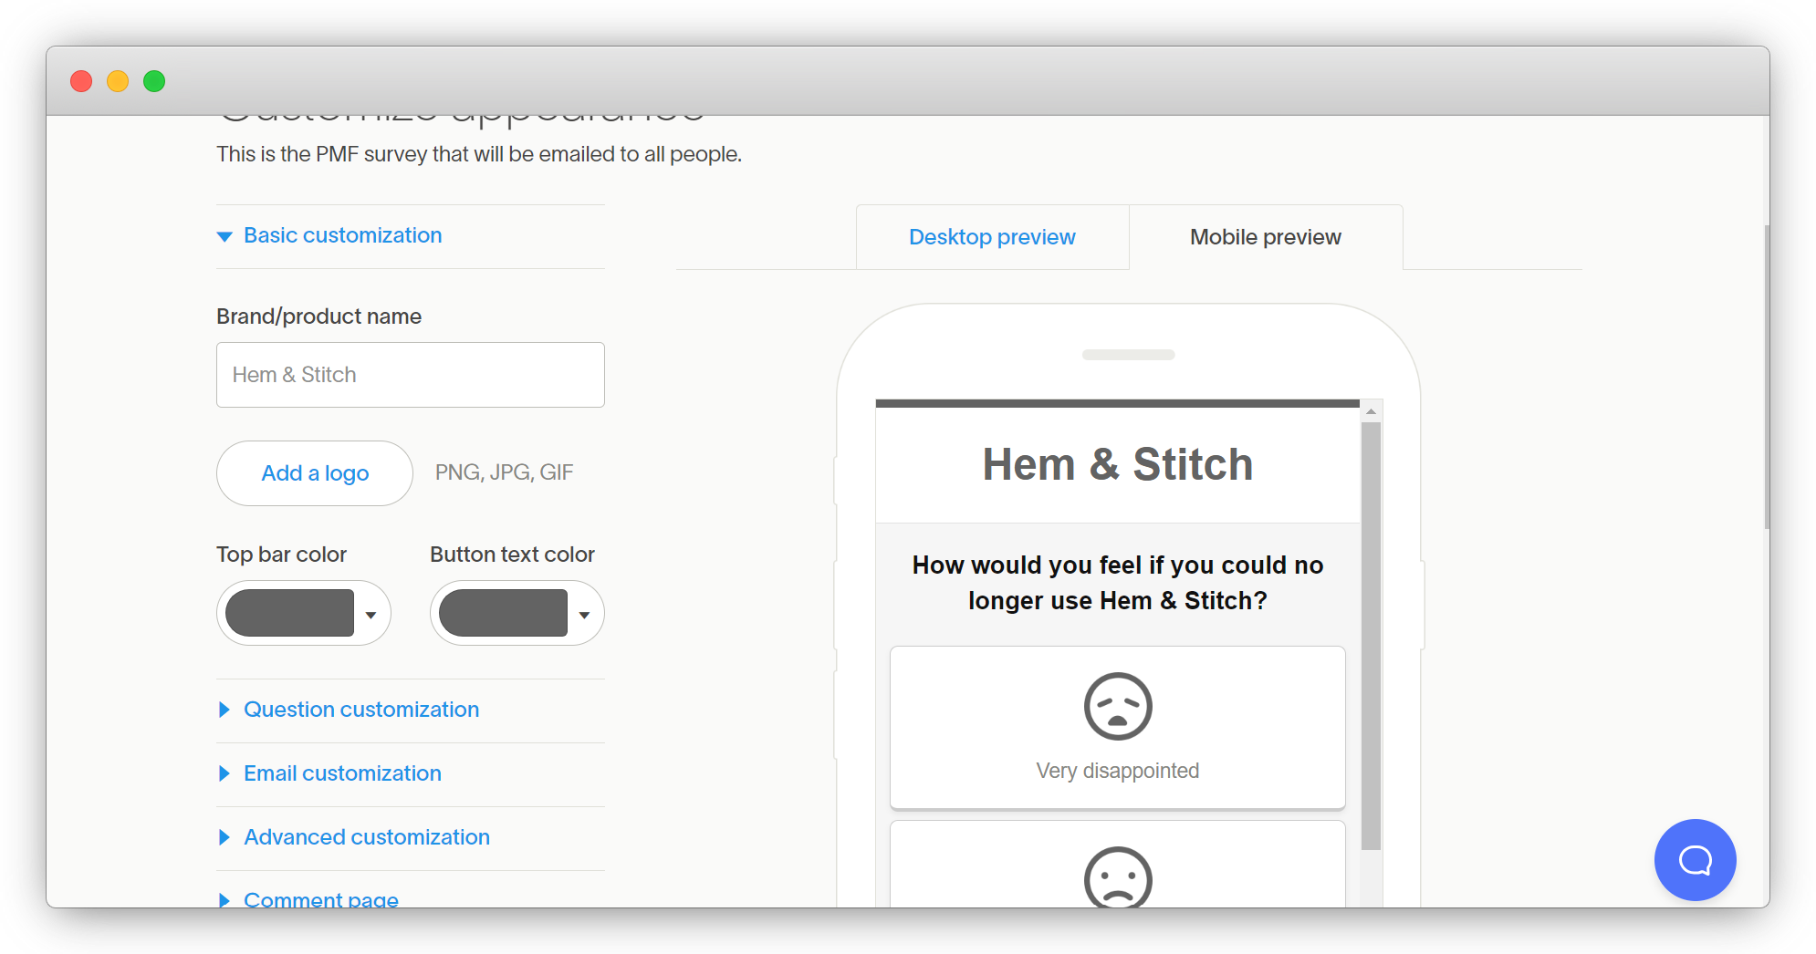This screenshot has height=954, width=1816.
Task: Click the mobile preview scroll-up arrow
Action: 1371,411
